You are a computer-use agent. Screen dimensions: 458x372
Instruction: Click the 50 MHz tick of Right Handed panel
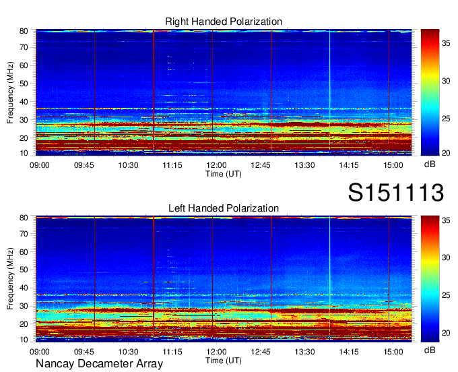(24, 84)
